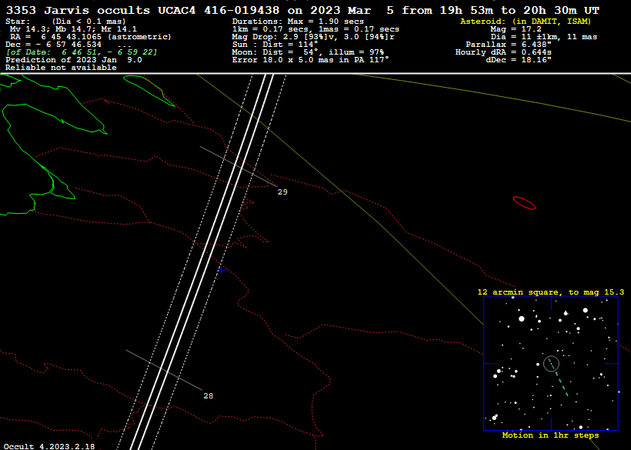The height and width of the screenshot is (450, 631).
Task: Click the 'Hourly dRA = 0.644s' line
Action: (503, 52)
